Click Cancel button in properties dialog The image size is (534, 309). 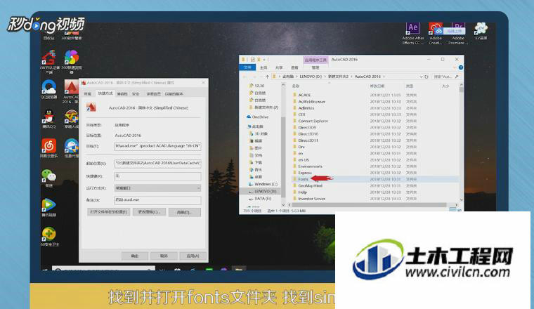point(164,256)
